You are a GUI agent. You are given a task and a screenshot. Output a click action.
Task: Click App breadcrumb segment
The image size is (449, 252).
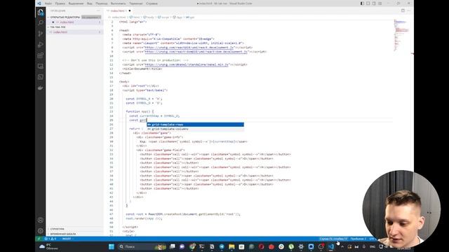177,17
